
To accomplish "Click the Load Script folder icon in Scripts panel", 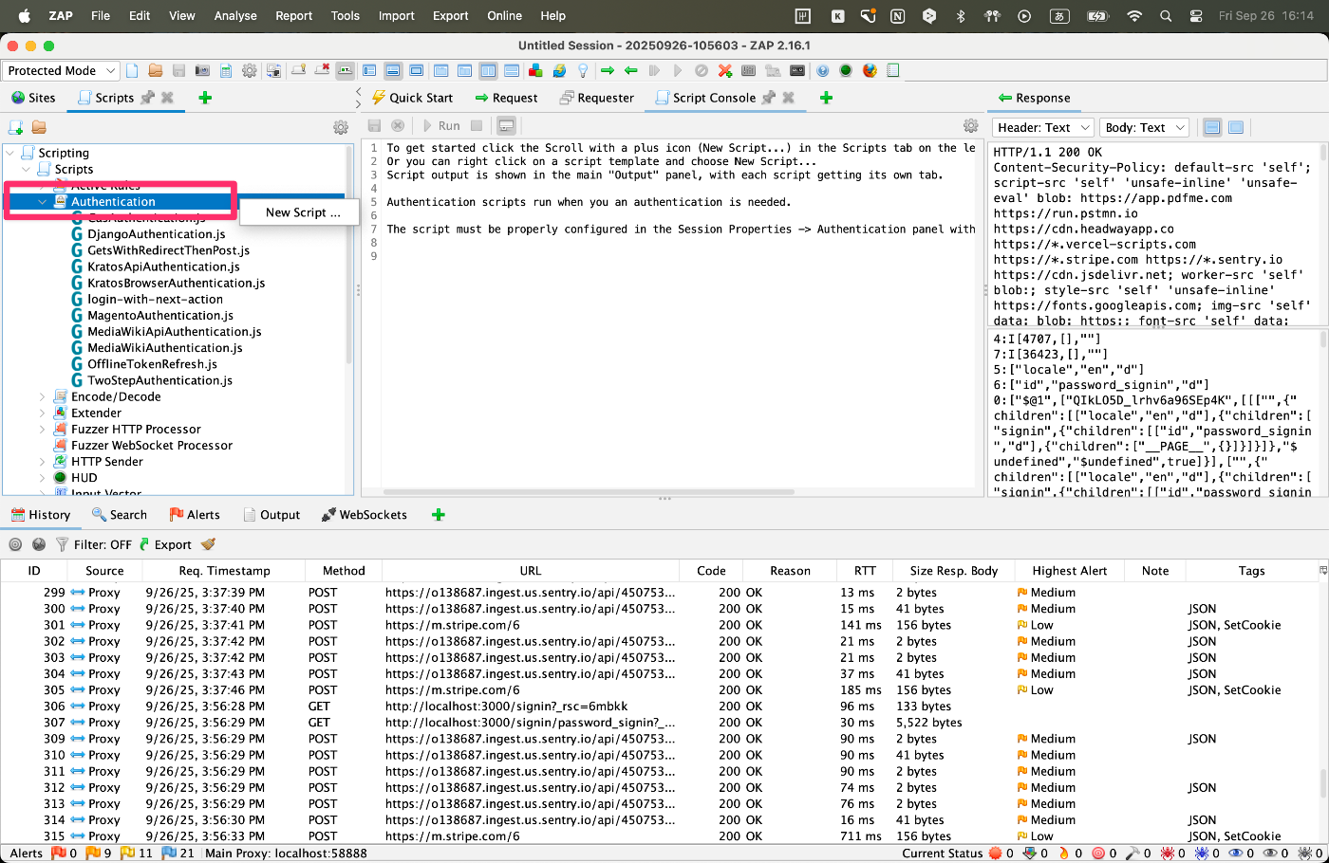I will [39, 127].
